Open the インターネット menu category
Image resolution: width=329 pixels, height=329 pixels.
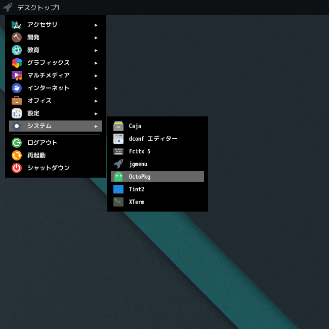coord(56,88)
